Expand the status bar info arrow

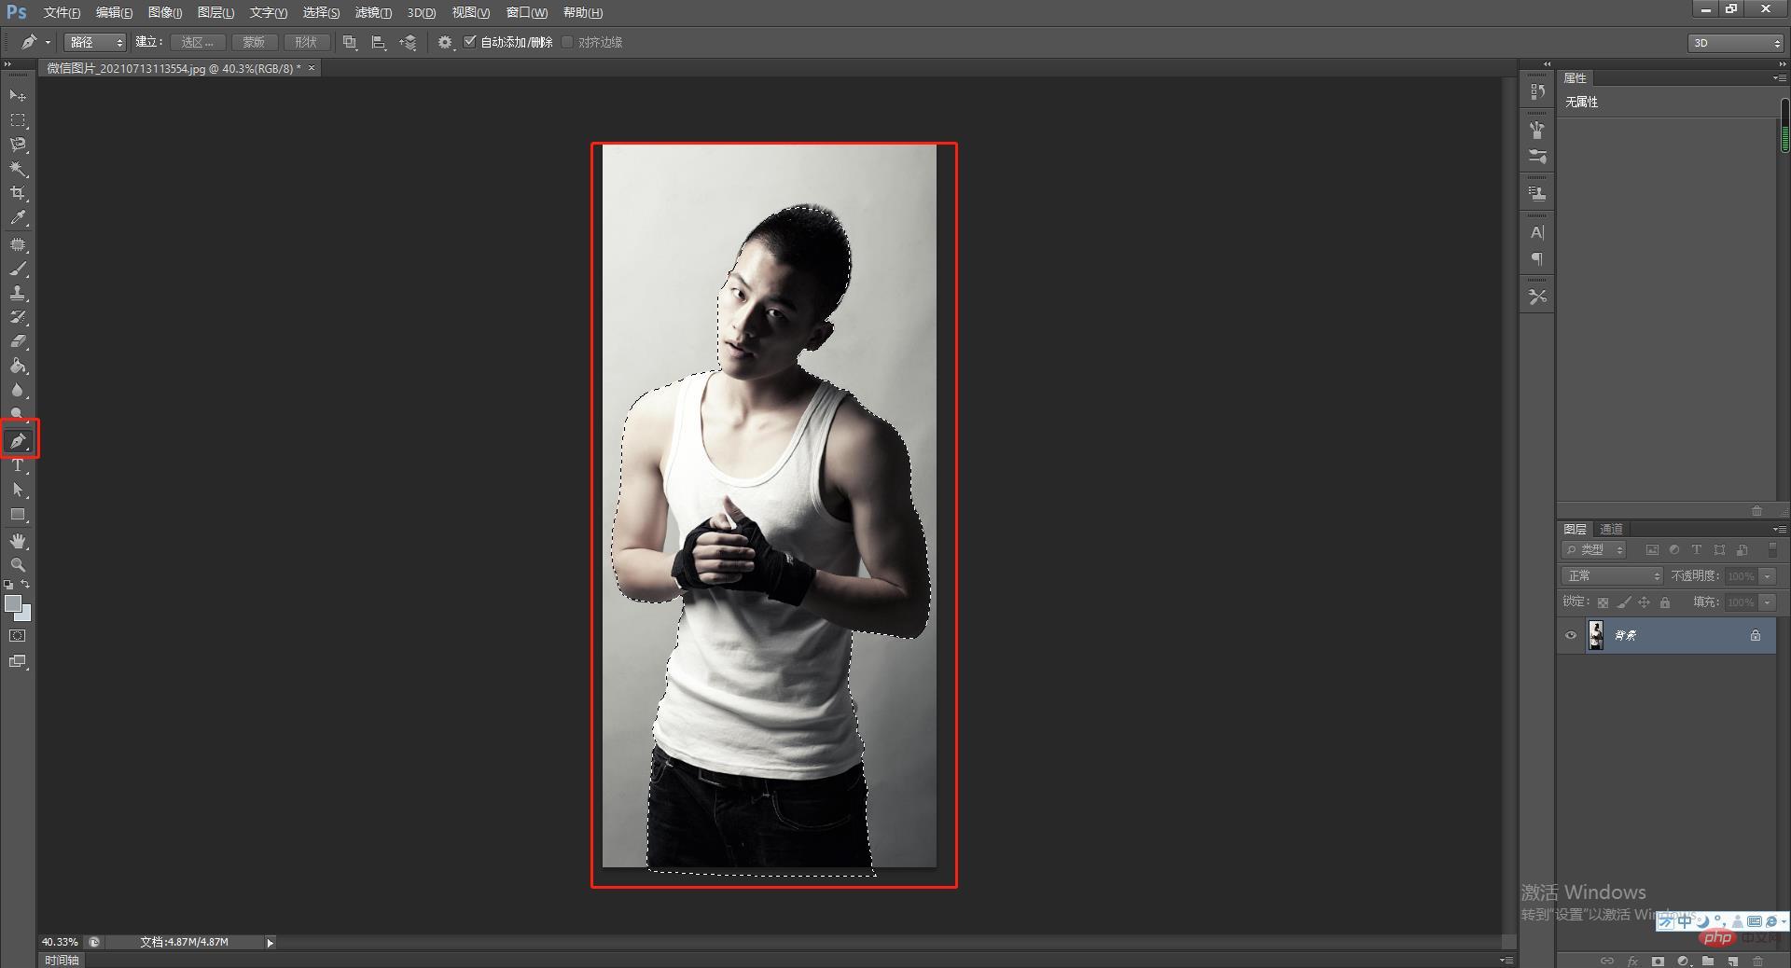point(271,943)
